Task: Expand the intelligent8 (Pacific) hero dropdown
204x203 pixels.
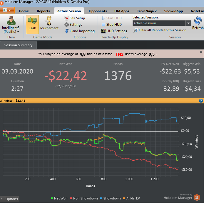Action: tap(11, 30)
